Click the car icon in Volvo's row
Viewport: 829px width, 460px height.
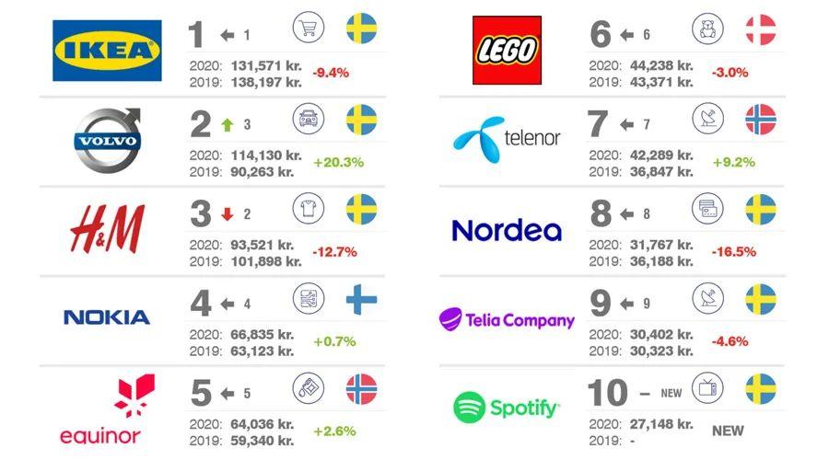(309, 119)
